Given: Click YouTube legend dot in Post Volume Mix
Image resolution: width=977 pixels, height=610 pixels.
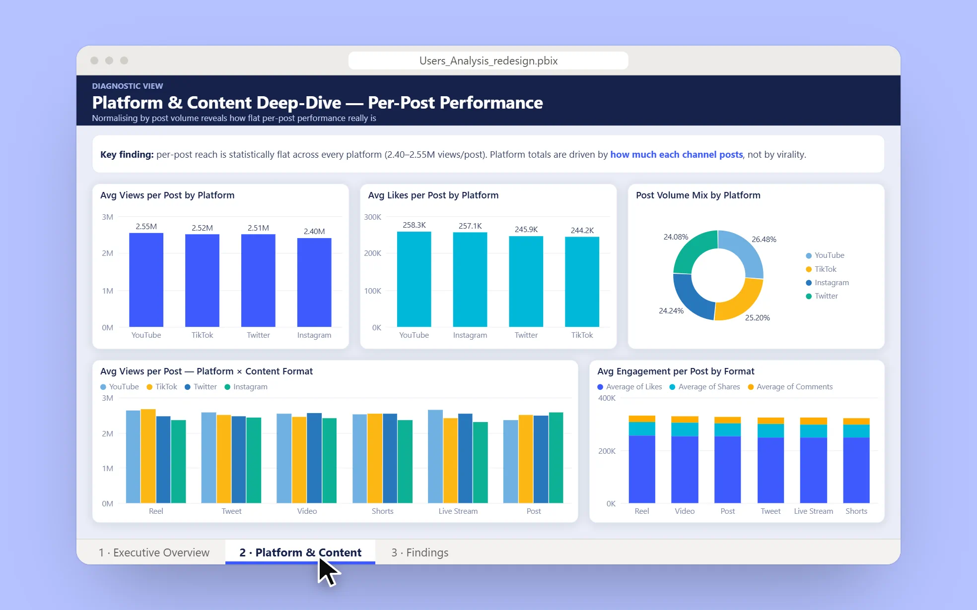Looking at the screenshot, I should point(809,255).
